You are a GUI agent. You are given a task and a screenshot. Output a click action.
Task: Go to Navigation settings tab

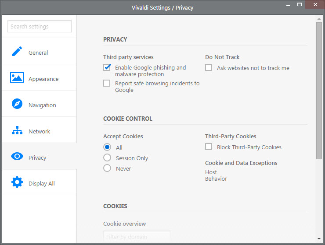[x=40, y=103]
